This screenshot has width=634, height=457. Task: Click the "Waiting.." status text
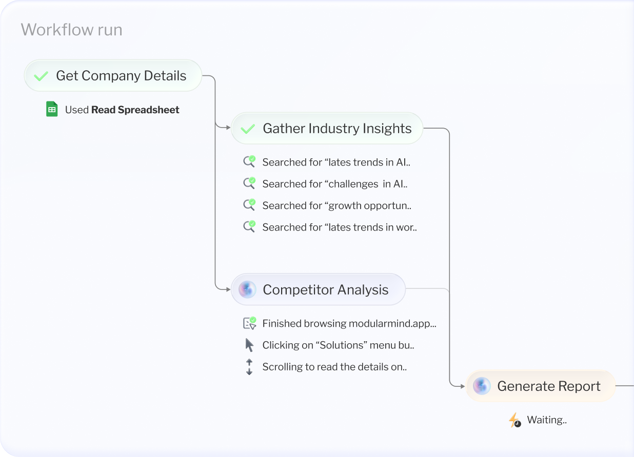547,420
